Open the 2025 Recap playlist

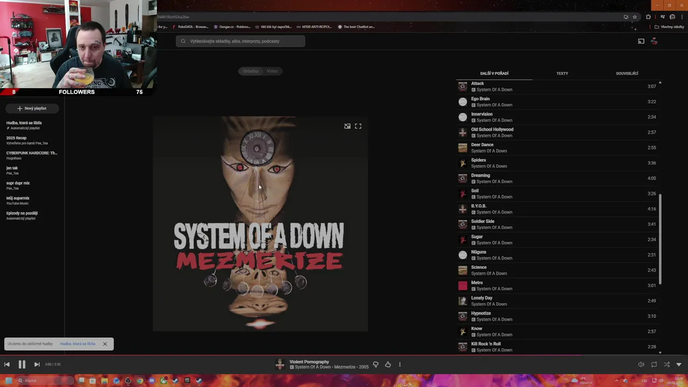click(32, 140)
